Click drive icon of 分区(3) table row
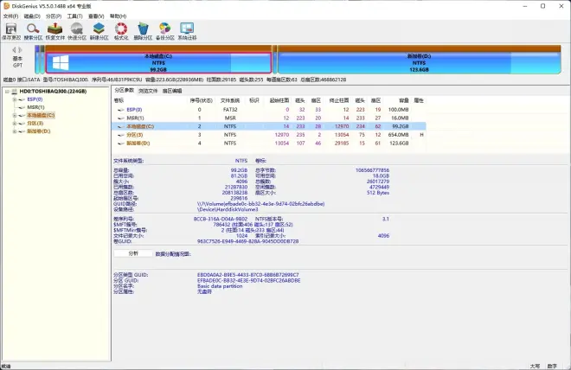Screen dimensions: 571x370 (x=121, y=135)
